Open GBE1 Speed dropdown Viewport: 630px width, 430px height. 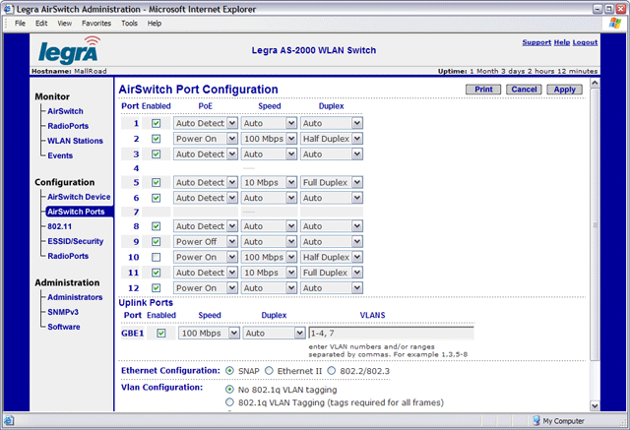tap(209, 333)
